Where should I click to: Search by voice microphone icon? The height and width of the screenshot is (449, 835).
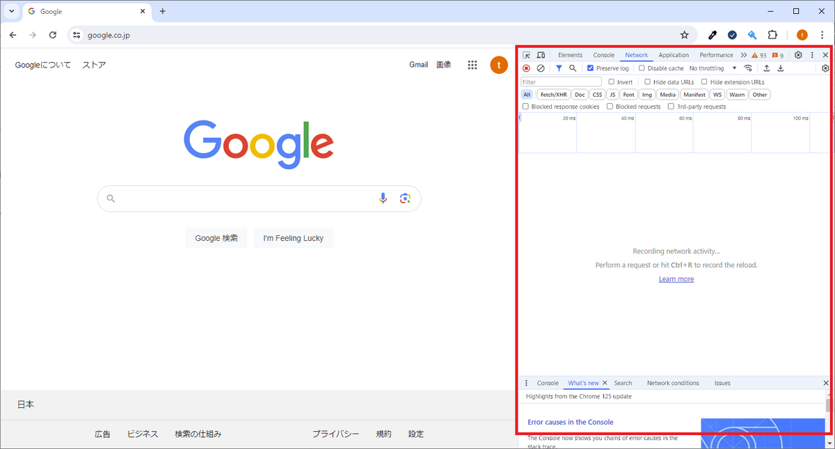(383, 198)
